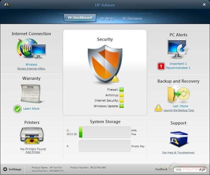Click the Bing search input field

pyautogui.click(x=187, y=169)
